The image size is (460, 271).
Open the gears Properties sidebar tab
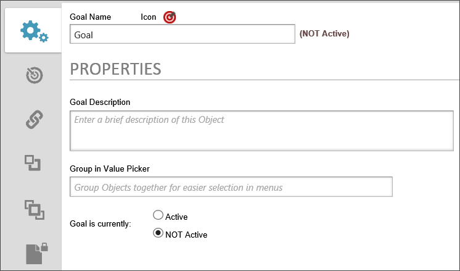tap(33, 31)
